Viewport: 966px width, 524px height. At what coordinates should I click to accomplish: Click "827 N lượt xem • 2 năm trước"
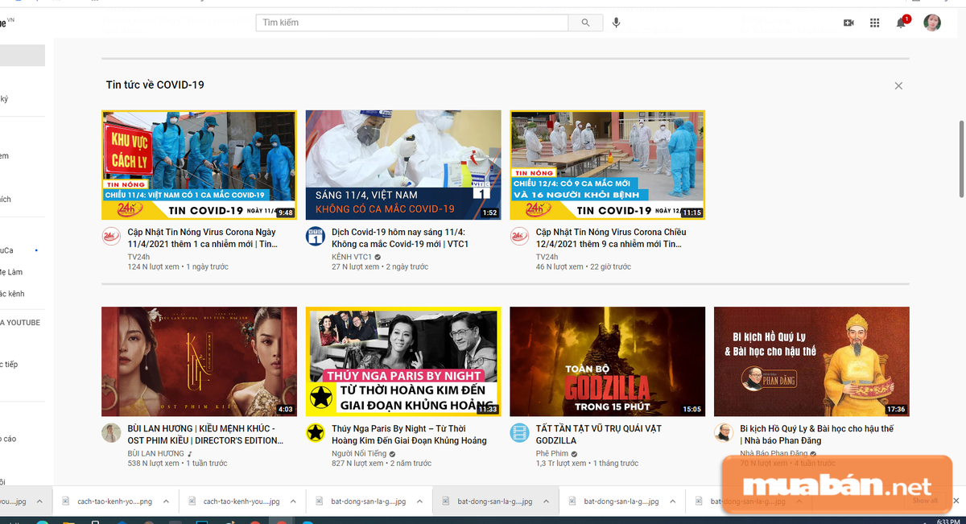click(382, 464)
